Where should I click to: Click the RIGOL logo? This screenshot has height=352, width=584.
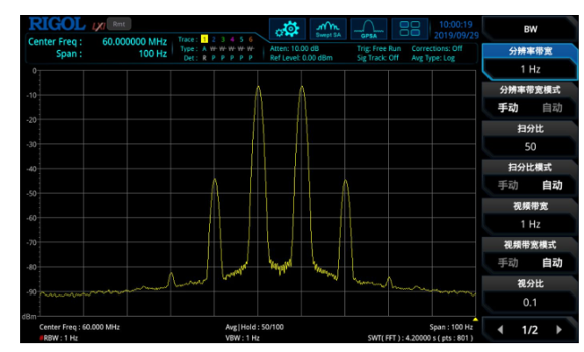[x=57, y=25]
